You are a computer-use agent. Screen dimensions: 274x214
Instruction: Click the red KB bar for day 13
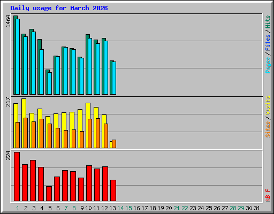pos(113,190)
